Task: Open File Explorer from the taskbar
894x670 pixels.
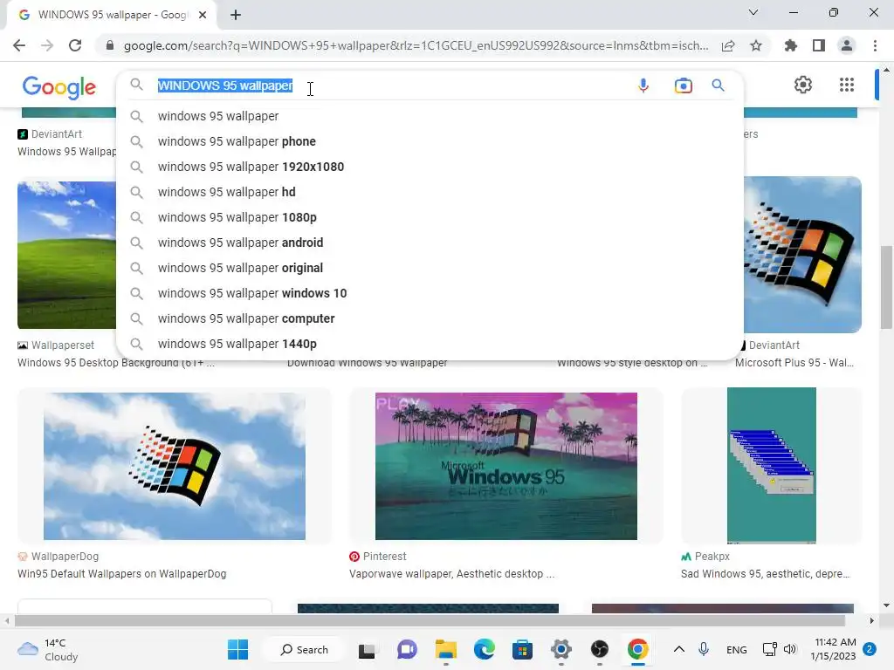Action: coord(446,649)
